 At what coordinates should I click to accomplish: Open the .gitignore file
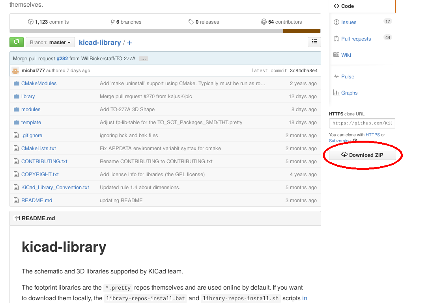point(32,136)
